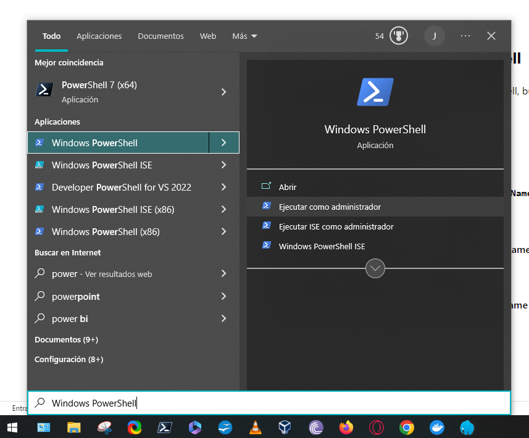This screenshot has width=529, height=438.
Task: Show the Documentos (9+) results
Action: pyautogui.click(x=67, y=339)
